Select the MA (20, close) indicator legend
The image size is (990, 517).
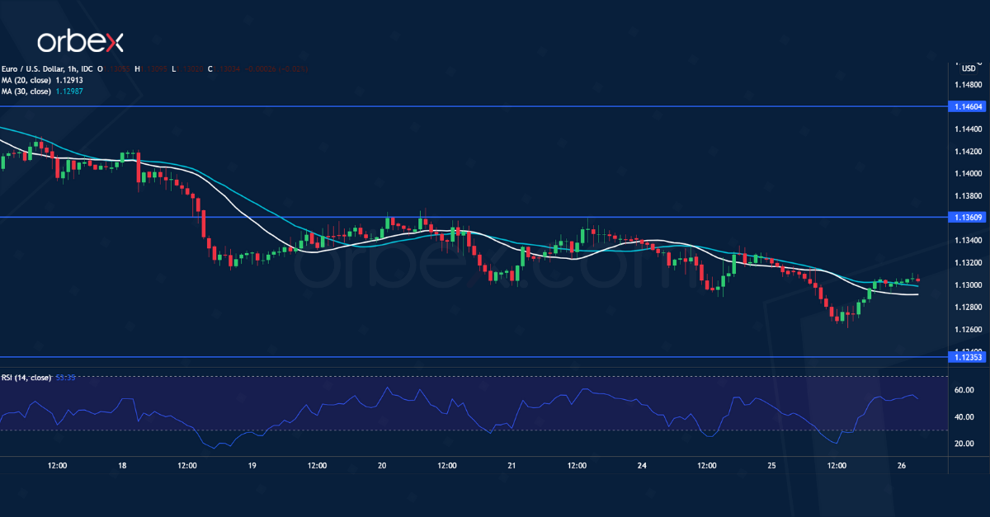click(x=26, y=80)
